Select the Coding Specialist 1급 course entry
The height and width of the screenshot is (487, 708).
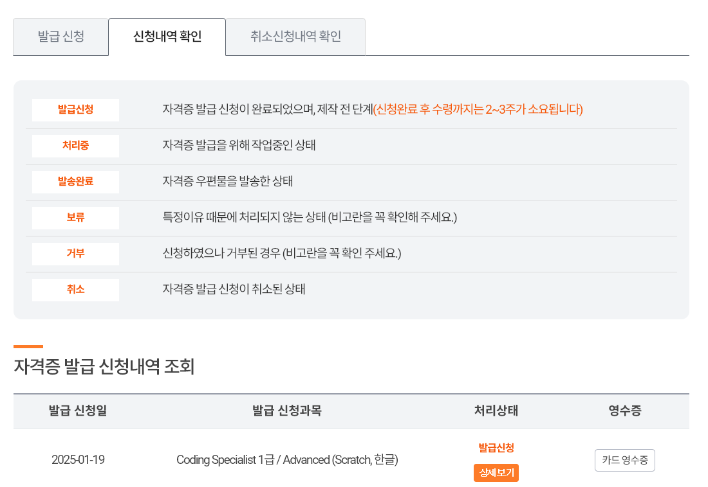pyautogui.click(x=288, y=460)
